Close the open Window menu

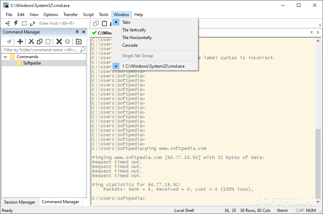[x=121, y=14]
